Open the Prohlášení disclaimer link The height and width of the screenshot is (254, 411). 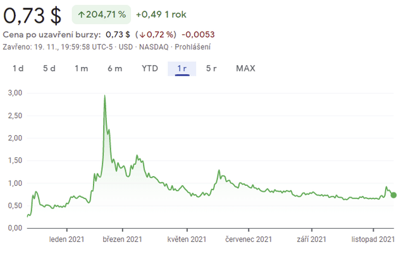192,47
